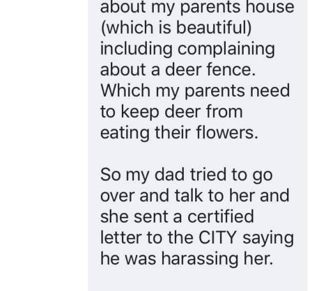Tap the word "Which" starting a sentence
This screenshot has width=319, height=291.
click(126, 90)
